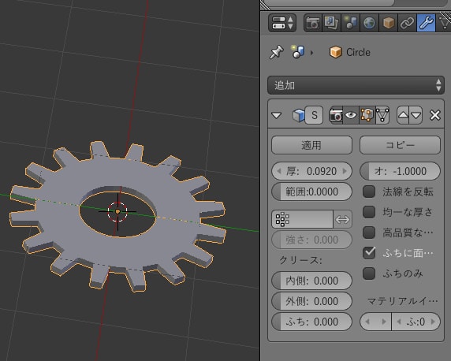The image size is (451, 361).
Task: Toggle modifier render camera icon
Action: coord(336,115)
